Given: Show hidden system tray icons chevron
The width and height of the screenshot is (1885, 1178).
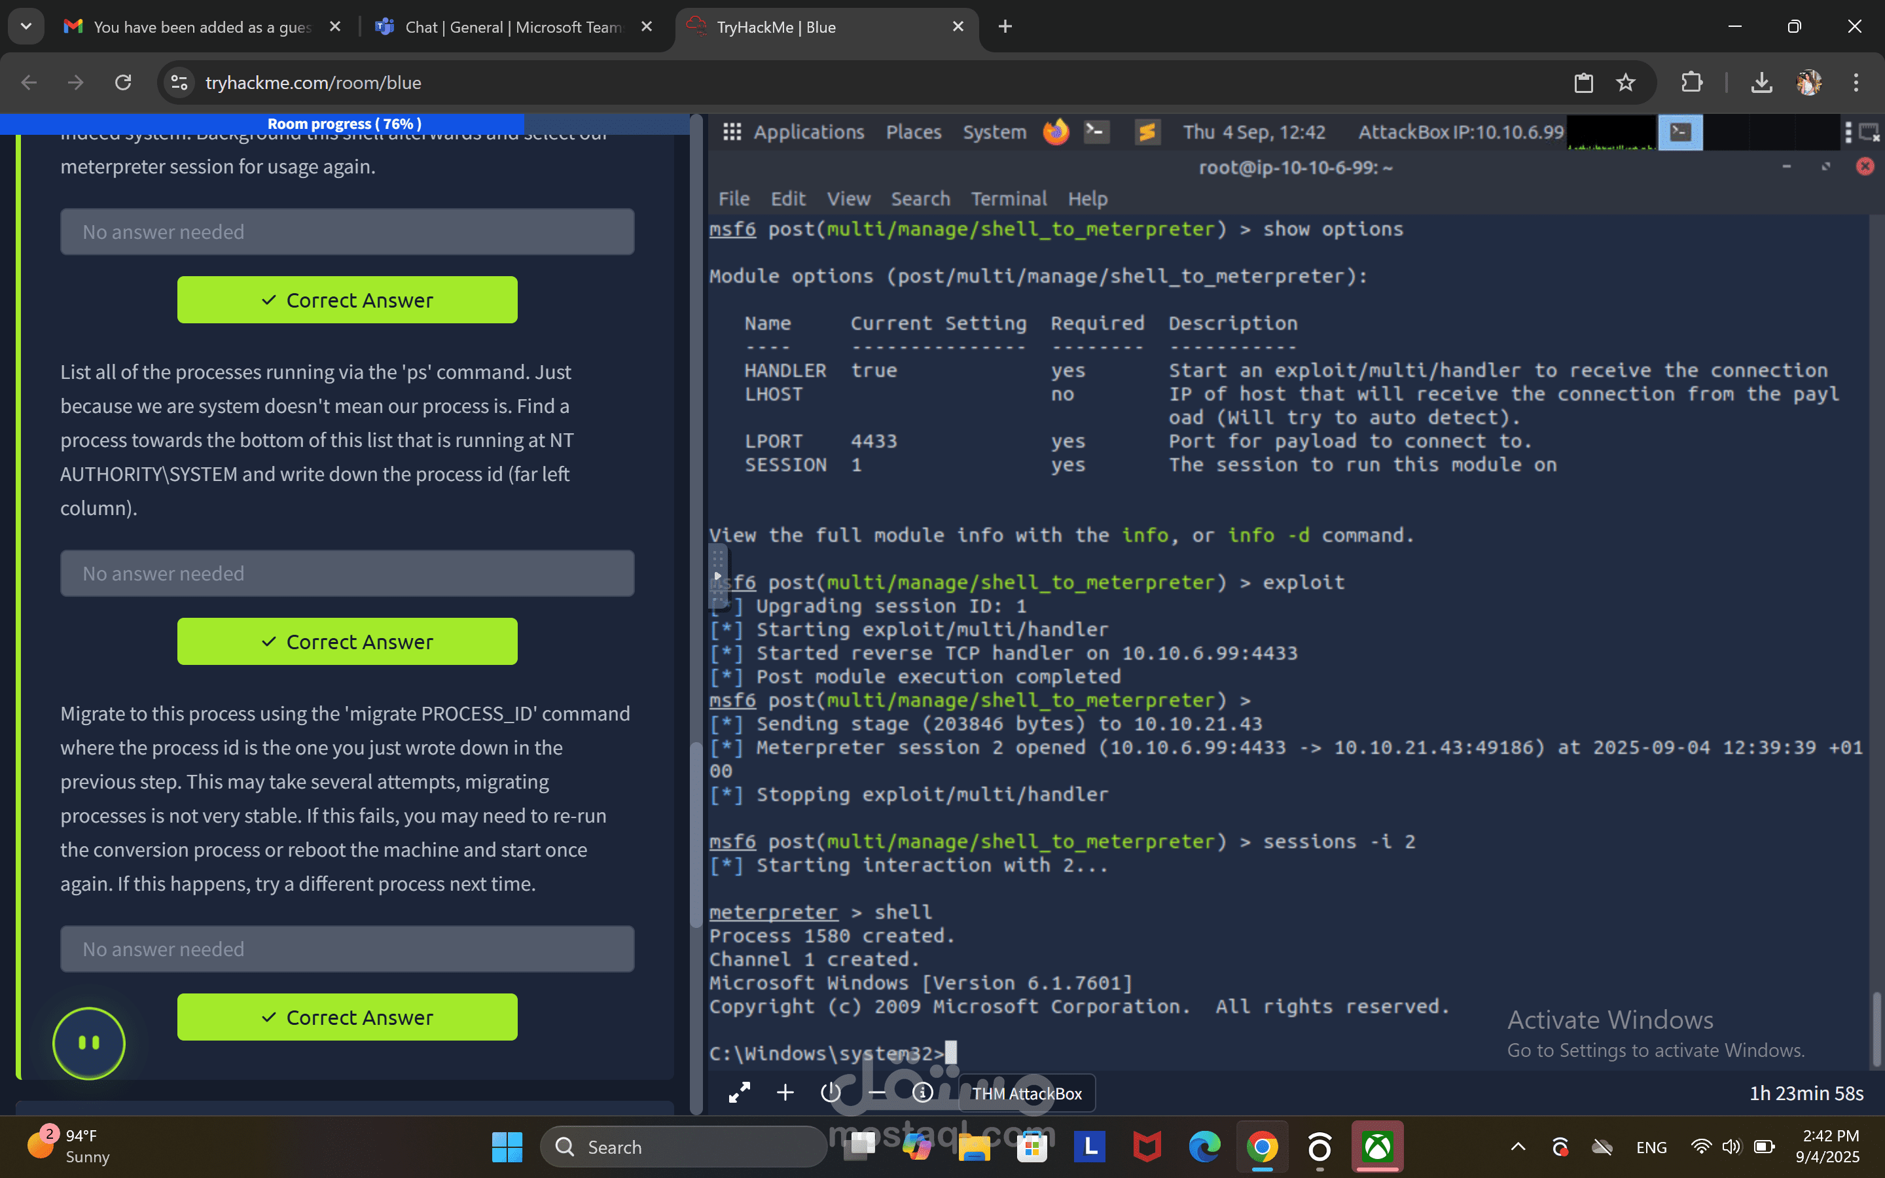Looking at the screenshot, I should click(x=1518, y=1147).
